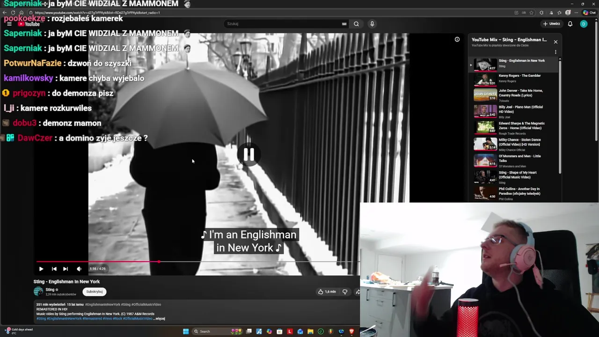Play 'Kenny Rogers - The Gambler' from playlist

click(514, 79)
